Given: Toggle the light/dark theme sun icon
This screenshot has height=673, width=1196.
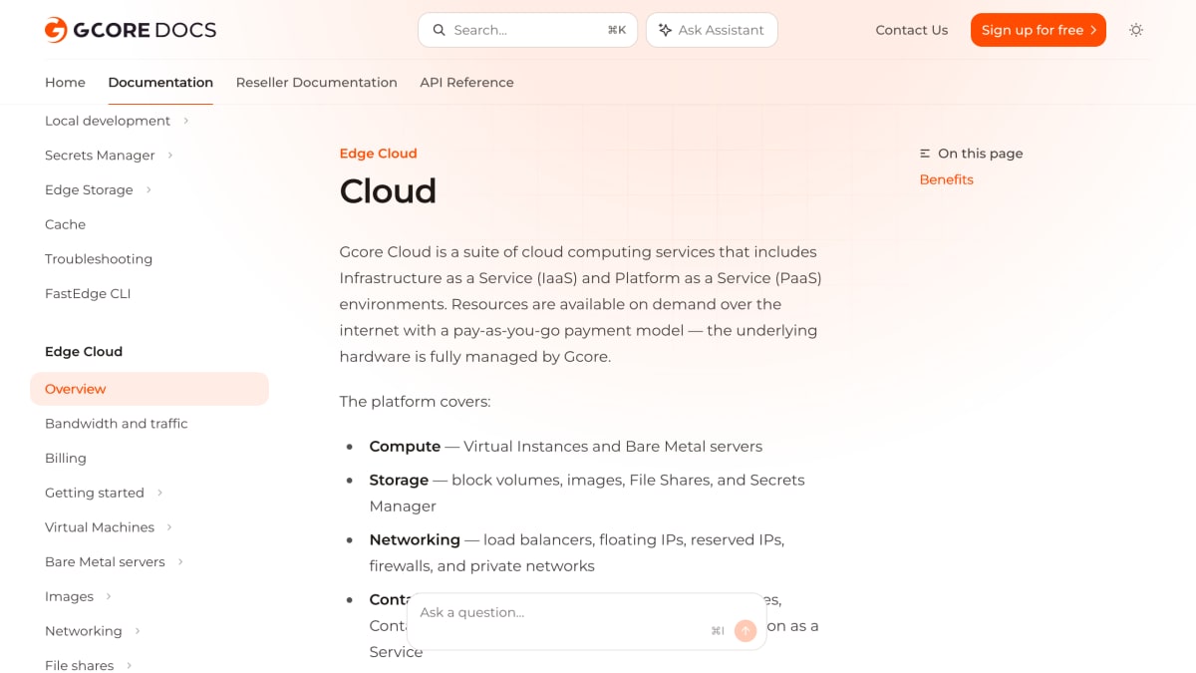Looking at the screenshot, I should pos(1136,30).
